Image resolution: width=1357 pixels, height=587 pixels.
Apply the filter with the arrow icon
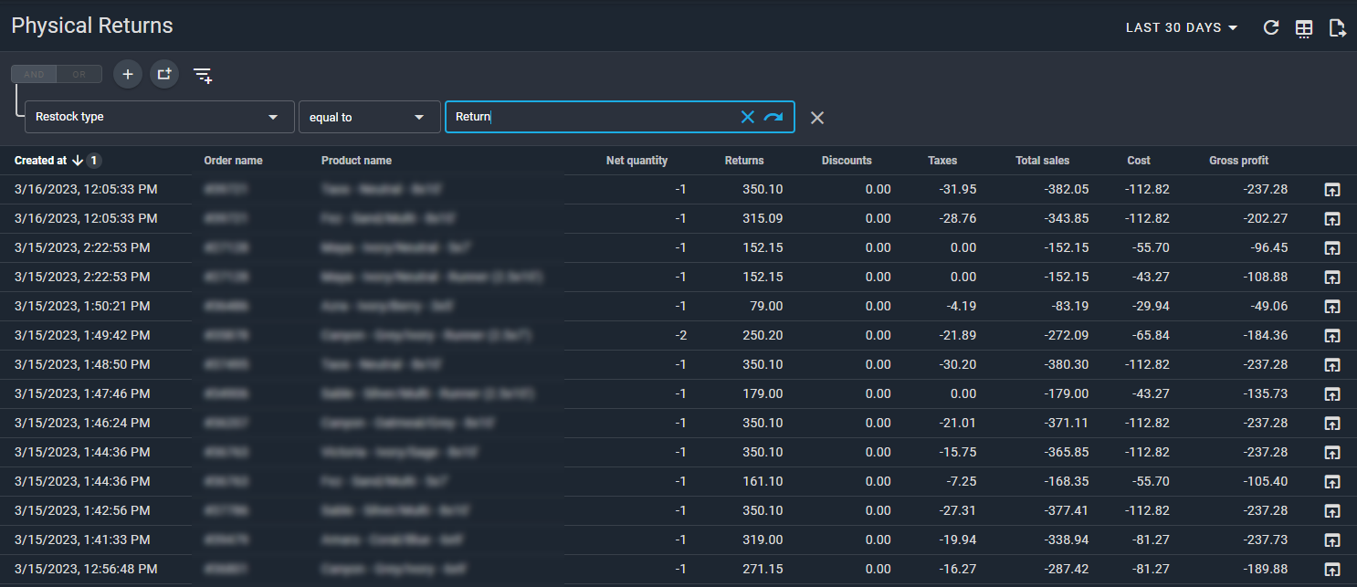(773, 117)
